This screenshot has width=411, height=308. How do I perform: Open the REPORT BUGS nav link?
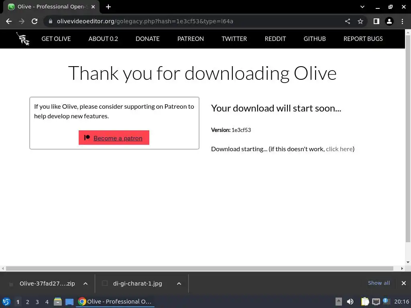(363, 39)
